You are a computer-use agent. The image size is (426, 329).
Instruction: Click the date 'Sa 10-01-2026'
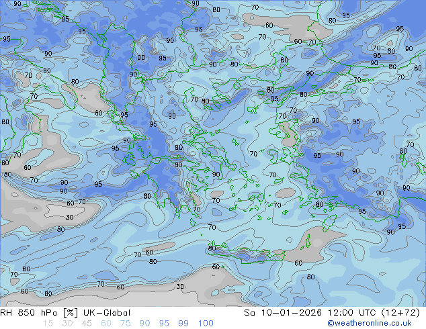tap(283, 313)
